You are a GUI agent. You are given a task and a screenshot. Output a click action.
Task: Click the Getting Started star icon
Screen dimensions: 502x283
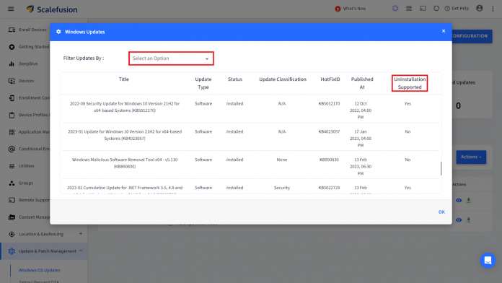(12, 47)
